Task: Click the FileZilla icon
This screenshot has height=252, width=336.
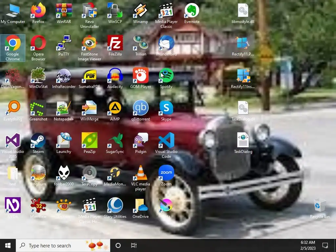Action: tap(115, 43)
